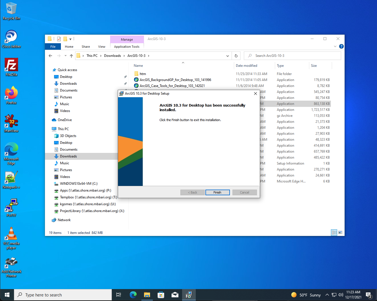
Task: Select the IrfanView desktop icon
Action: coord(11,123)
